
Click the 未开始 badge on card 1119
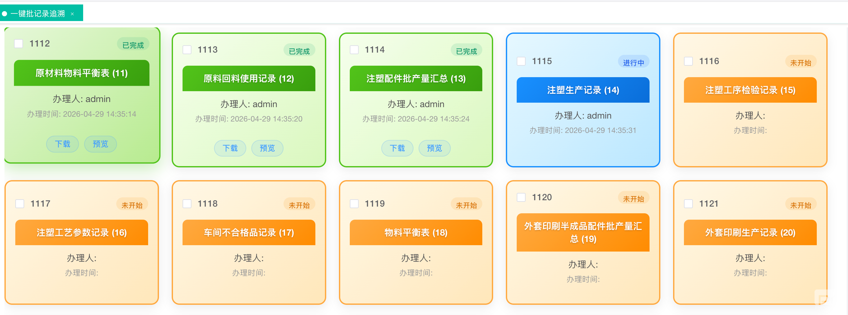coord(466,205)
